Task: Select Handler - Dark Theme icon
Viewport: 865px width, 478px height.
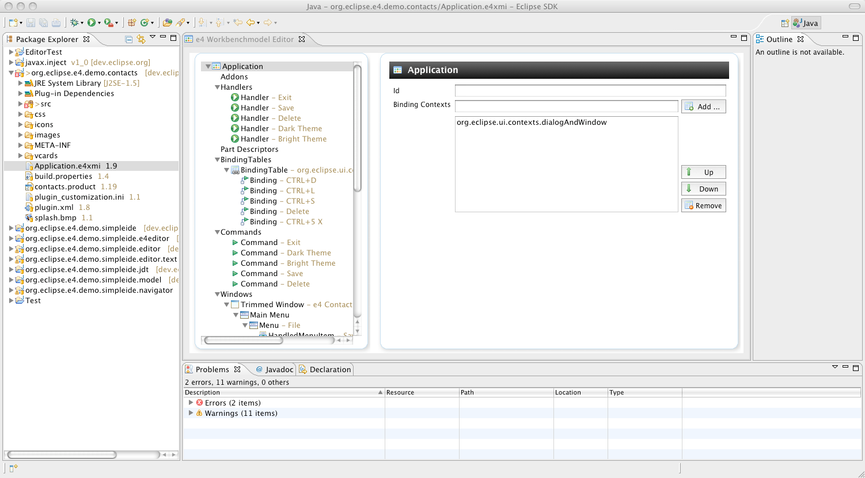Action: coord(235,129)
